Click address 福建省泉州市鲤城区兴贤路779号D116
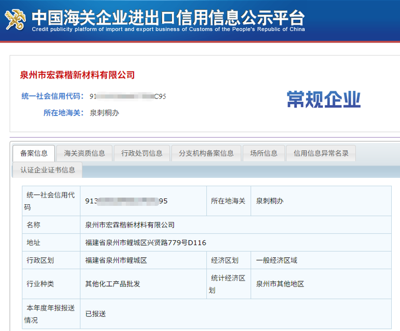400x331 pixels. (x=146, y=243)
